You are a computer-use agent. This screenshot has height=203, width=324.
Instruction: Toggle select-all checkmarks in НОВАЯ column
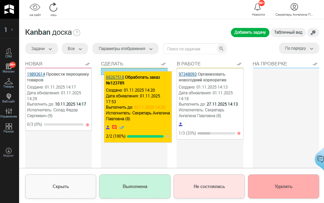pos(88,64)
